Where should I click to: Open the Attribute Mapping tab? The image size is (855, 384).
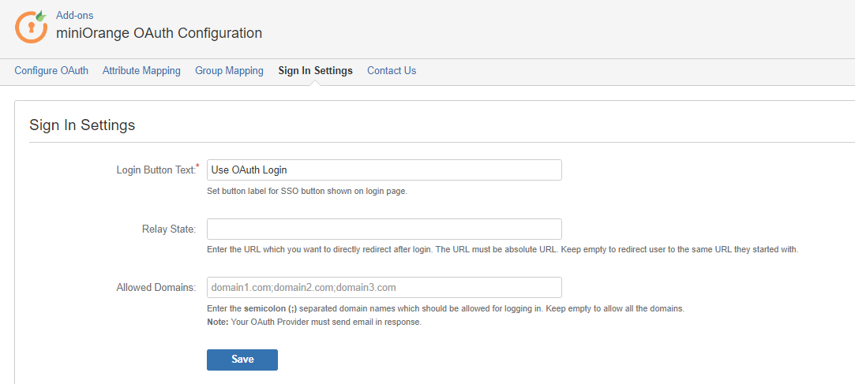click(x=142, y=71)
